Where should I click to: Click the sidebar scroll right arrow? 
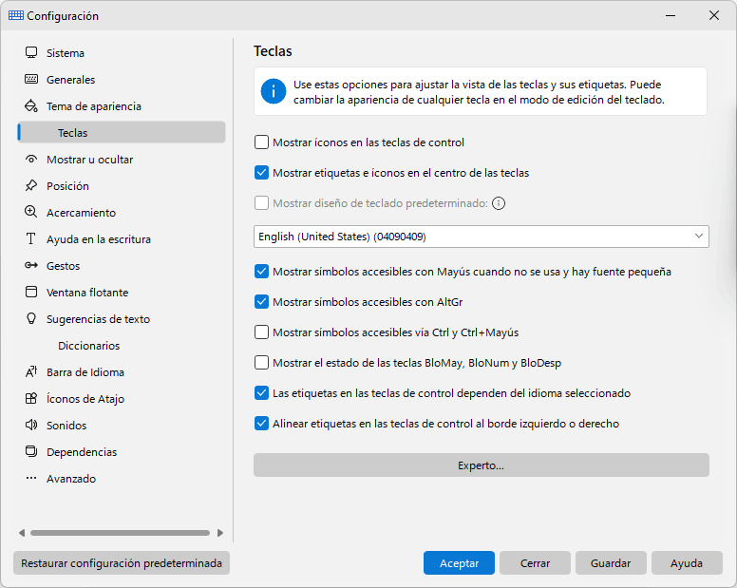pos(220,533)
